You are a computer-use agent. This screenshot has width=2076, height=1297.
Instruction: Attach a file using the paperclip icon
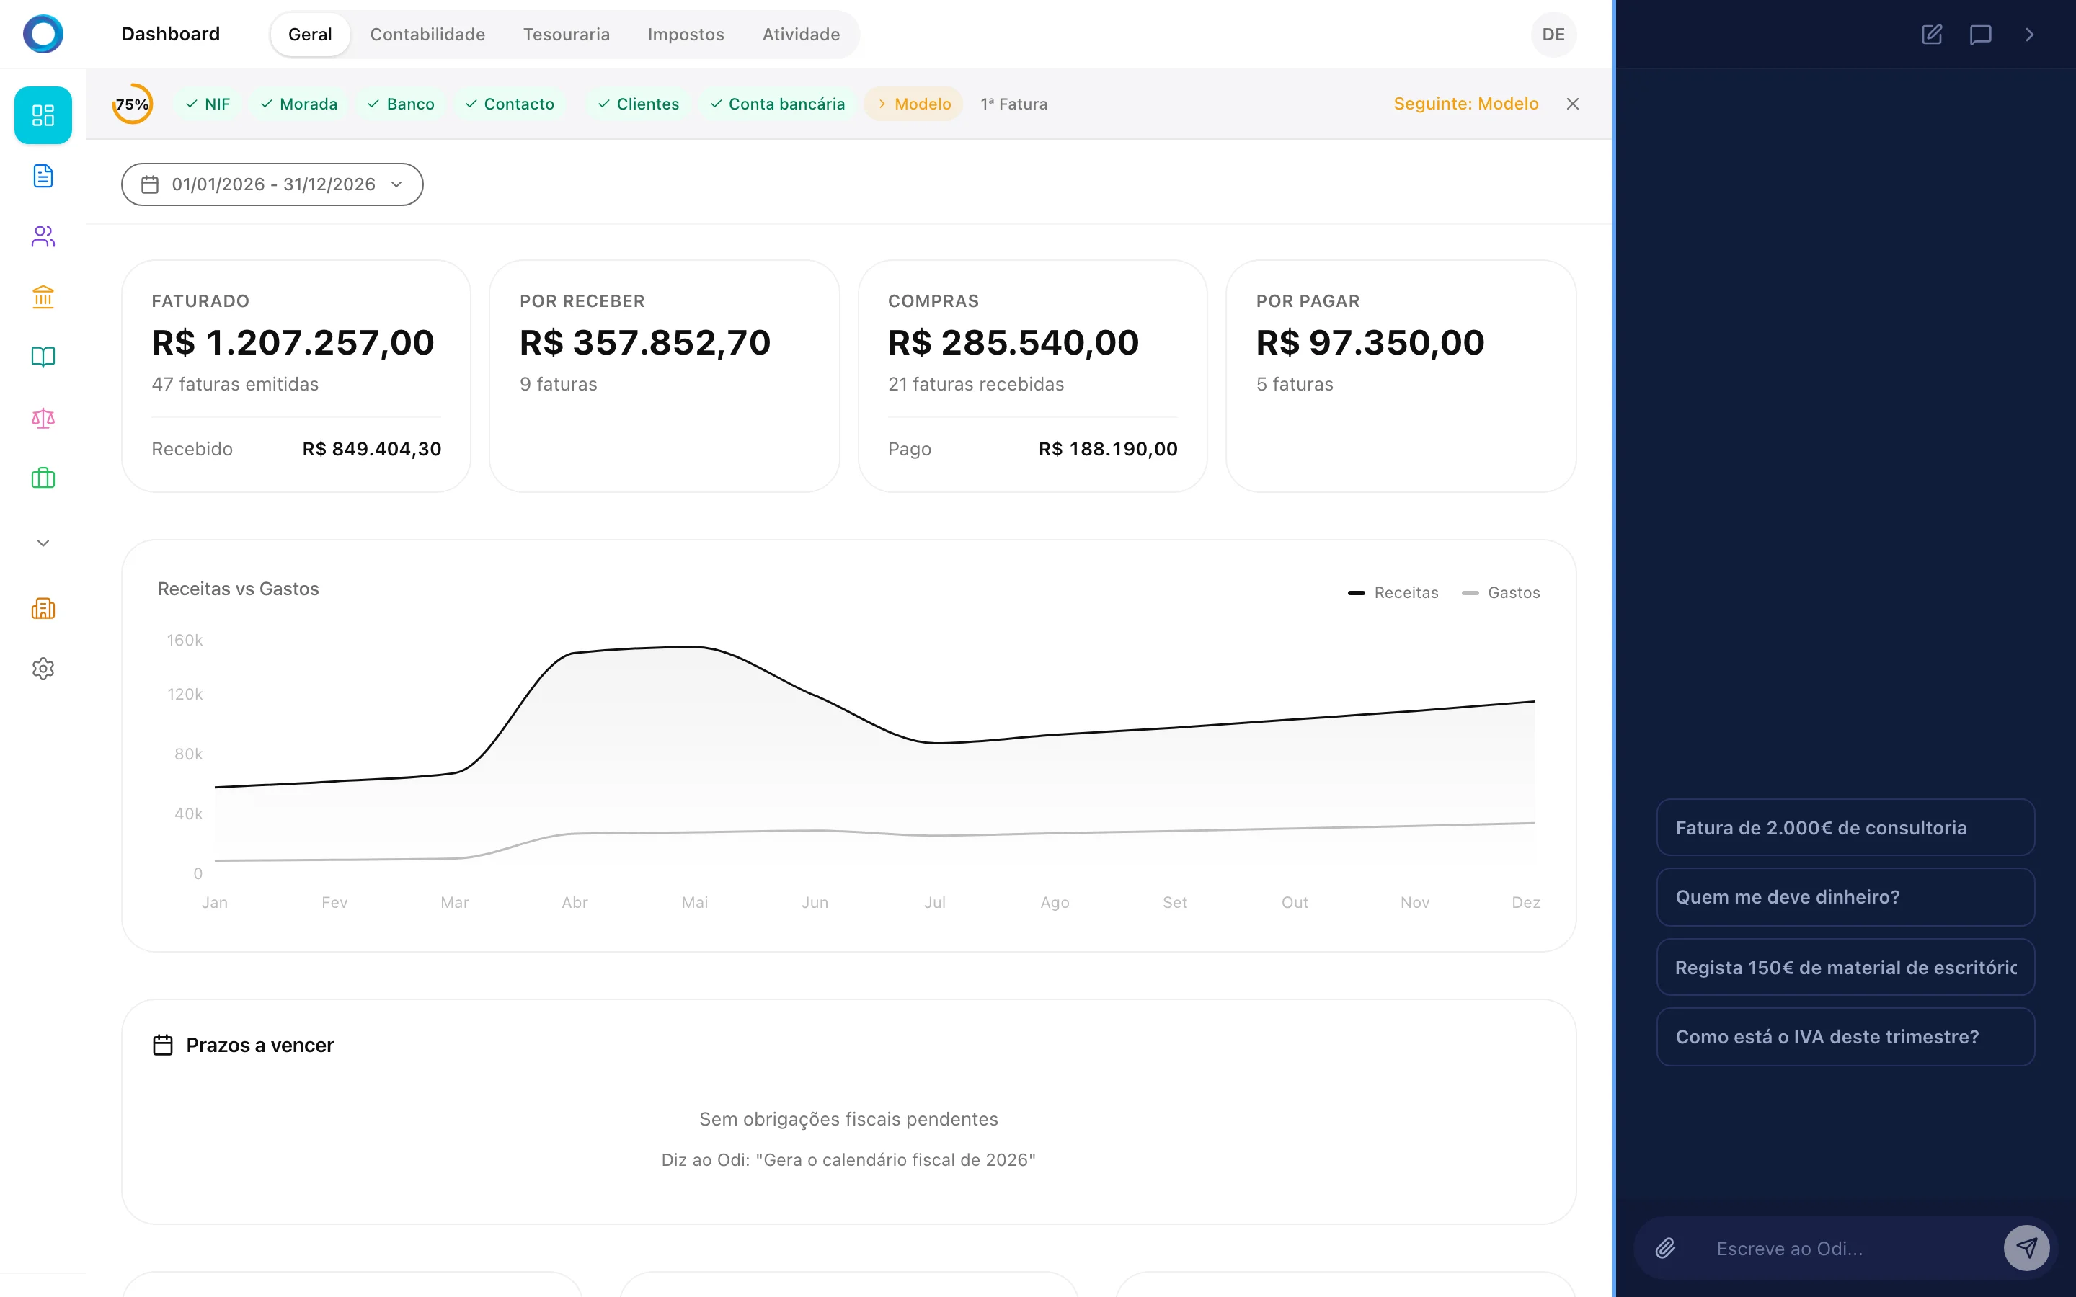point(1666,1248)
